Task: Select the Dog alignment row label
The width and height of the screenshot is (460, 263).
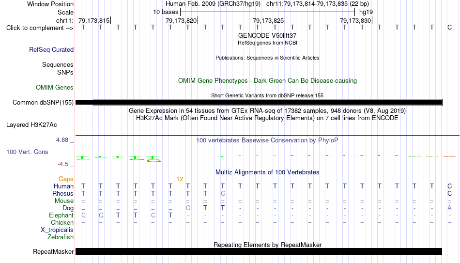Action: pos(68,208)
